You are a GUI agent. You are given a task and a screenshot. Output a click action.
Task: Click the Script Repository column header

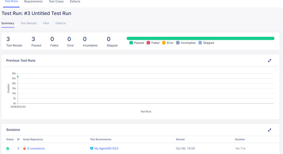tap(33, 139)
